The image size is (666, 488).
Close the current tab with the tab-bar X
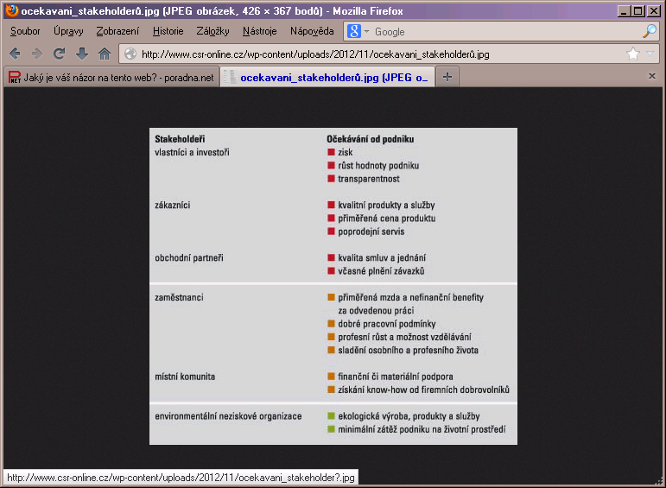click(652, 76)
